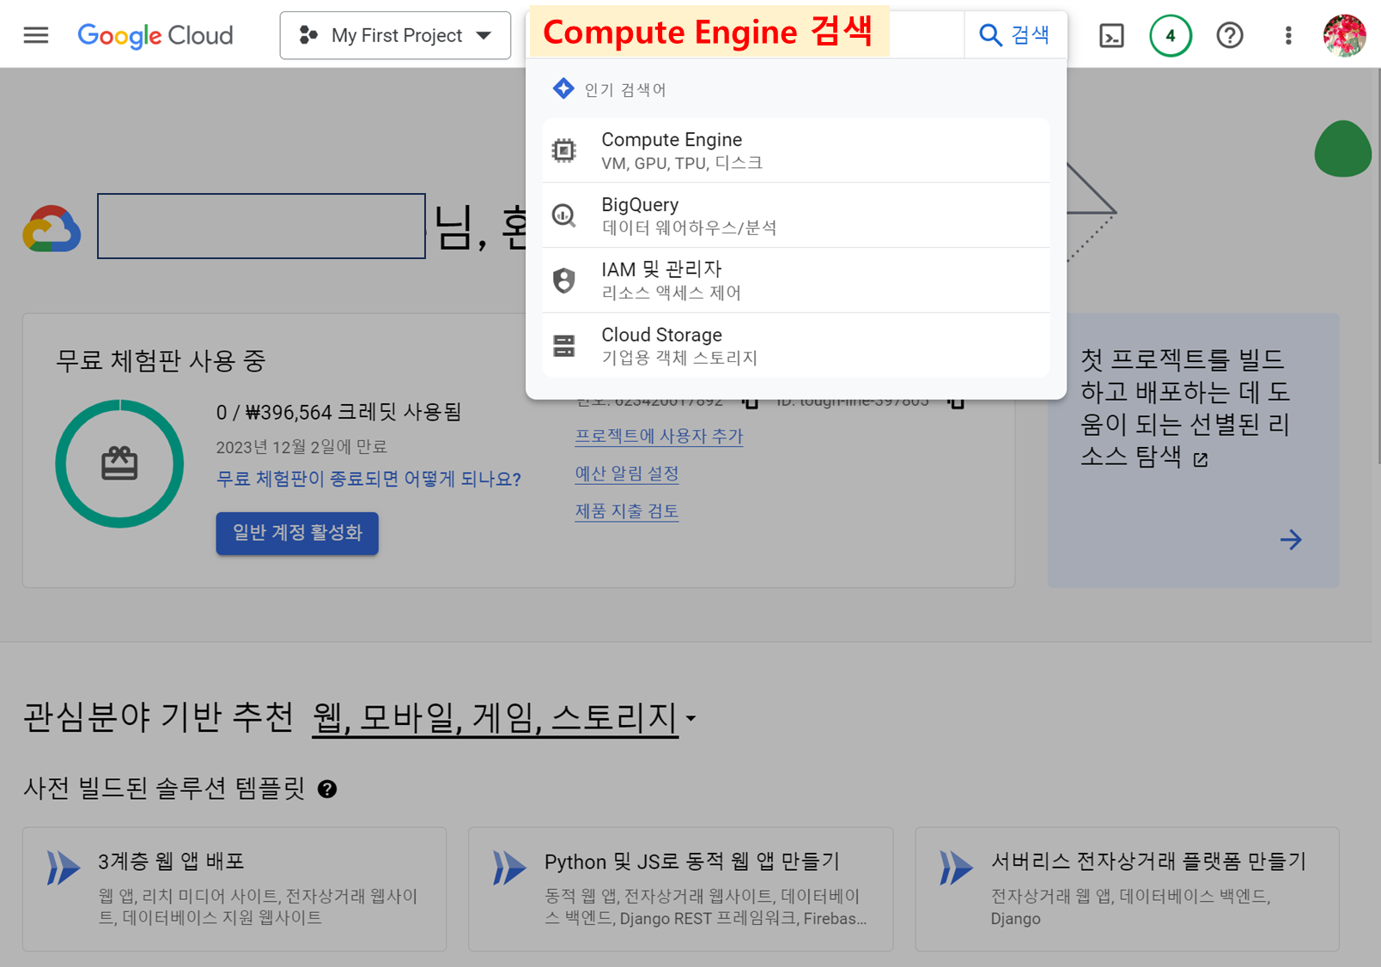1381x967 pixels.
Task: Click the 일반 계정 활성화 button
Action: pos(297,533)
